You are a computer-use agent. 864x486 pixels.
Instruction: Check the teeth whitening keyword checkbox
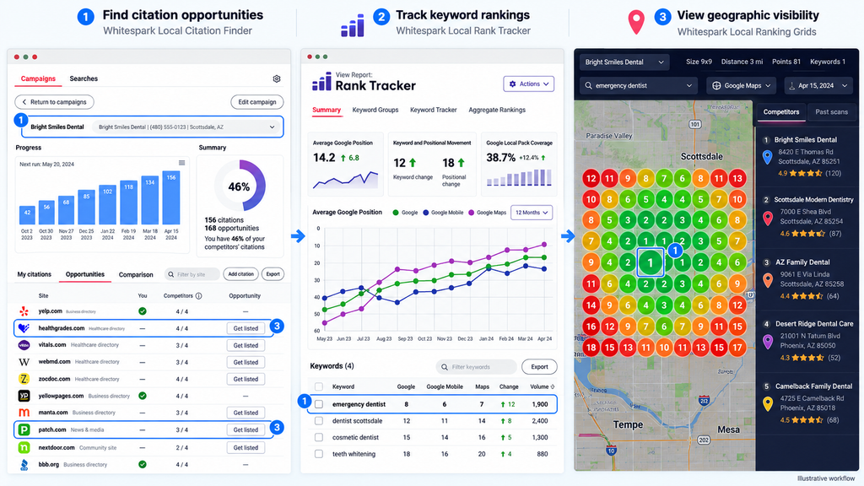[x=318, y=454]
